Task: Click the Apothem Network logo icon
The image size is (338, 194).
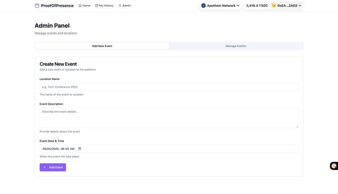Action: coord(204,6)
